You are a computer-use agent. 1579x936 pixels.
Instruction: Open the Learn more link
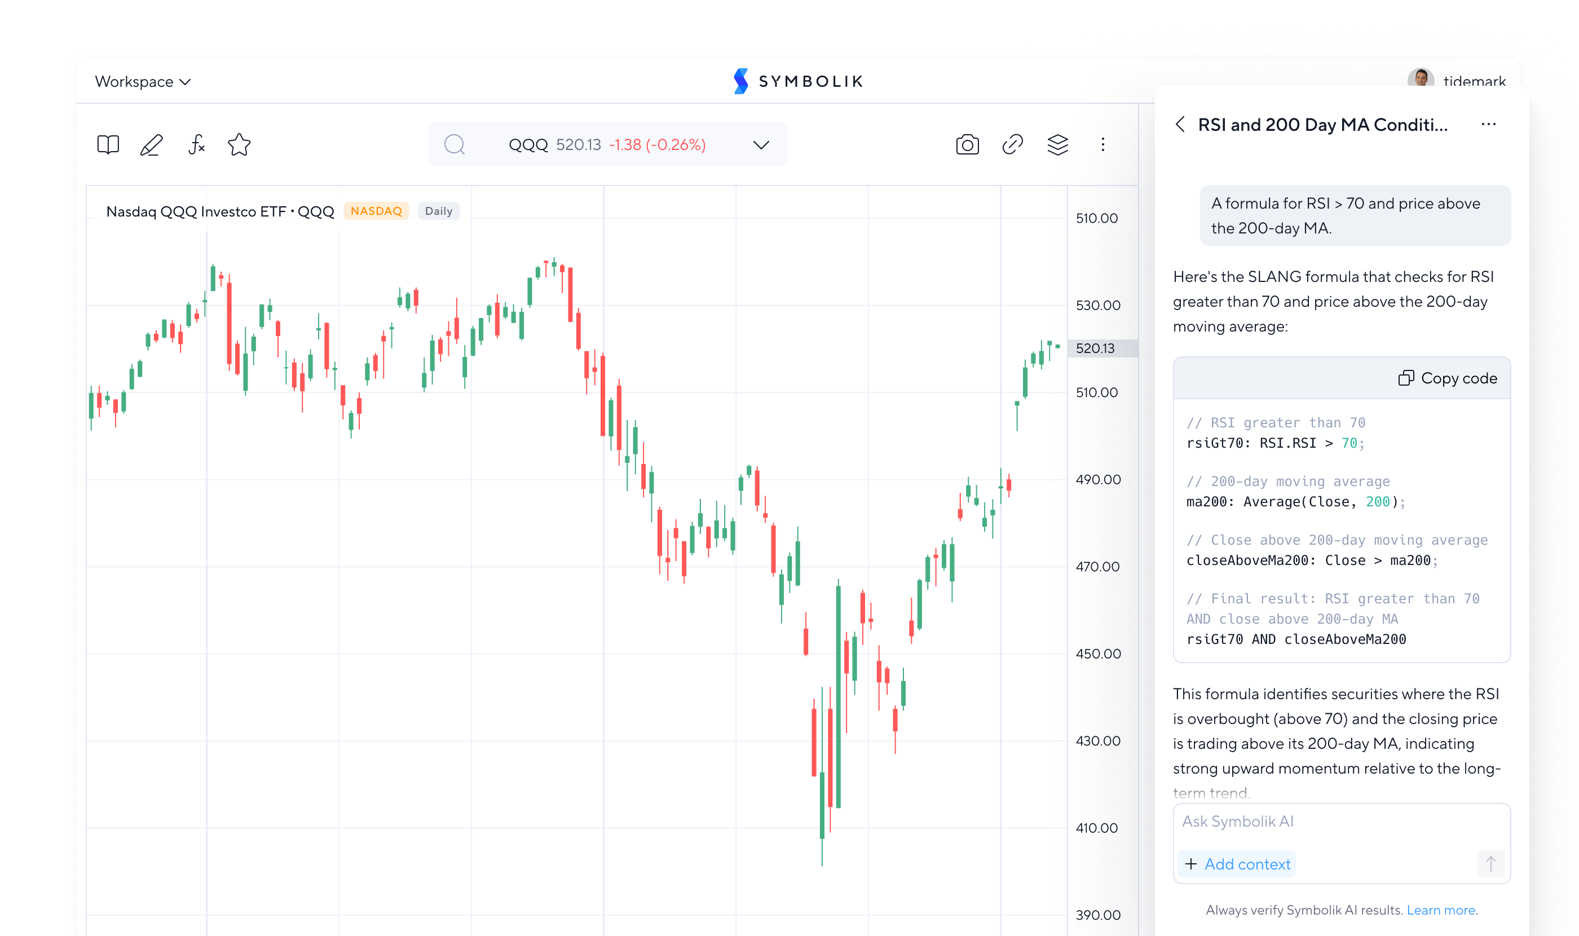1441,909
